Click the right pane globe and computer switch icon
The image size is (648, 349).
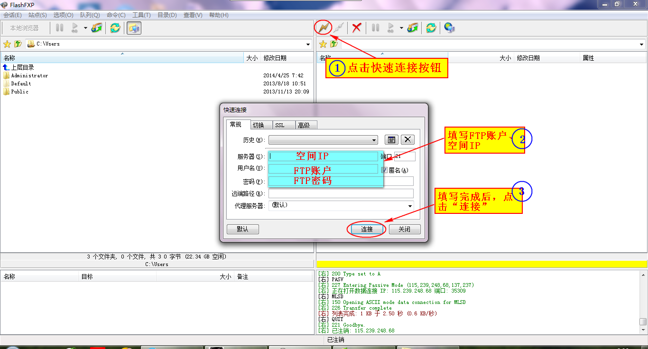tap(449, 28)
